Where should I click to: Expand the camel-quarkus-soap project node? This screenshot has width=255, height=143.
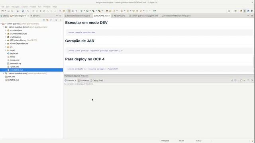click(4, 73)
